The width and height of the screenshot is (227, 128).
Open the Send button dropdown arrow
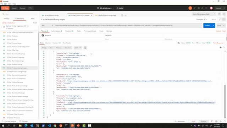pyautogui.click(x=213, y=26)
